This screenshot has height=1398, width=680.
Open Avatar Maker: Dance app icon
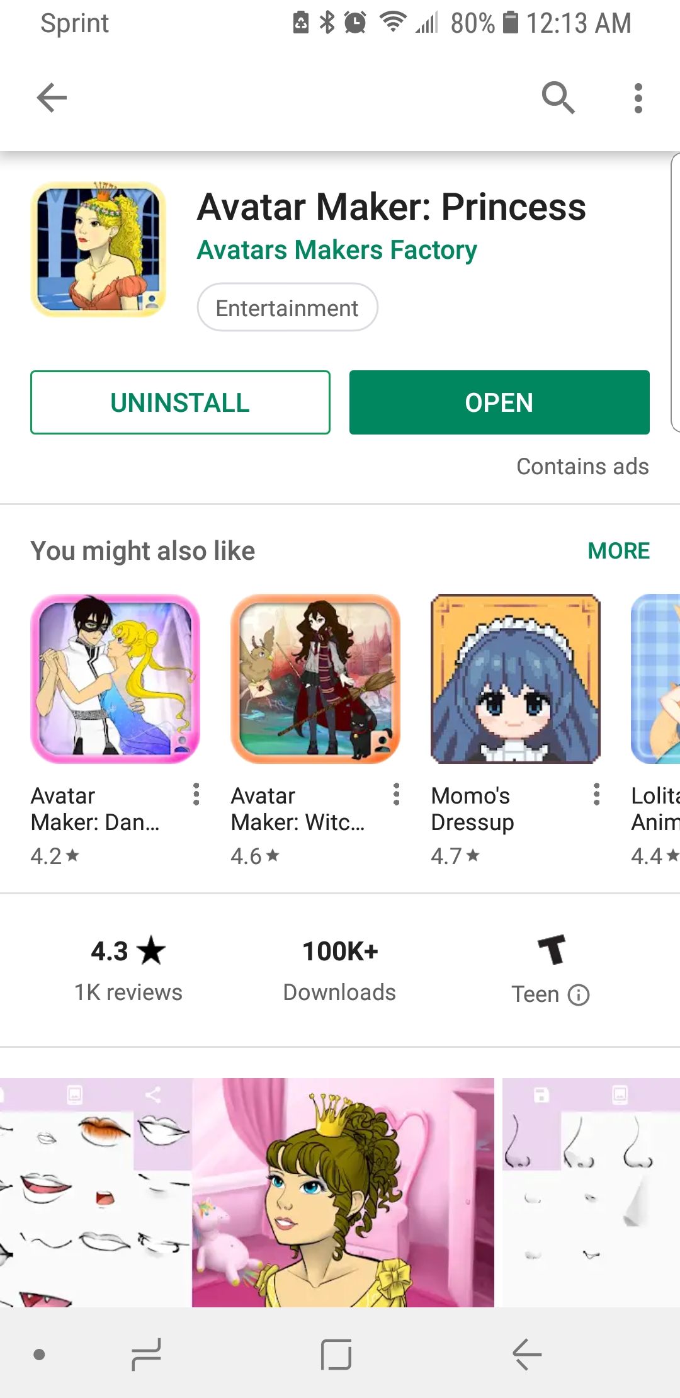115,679
